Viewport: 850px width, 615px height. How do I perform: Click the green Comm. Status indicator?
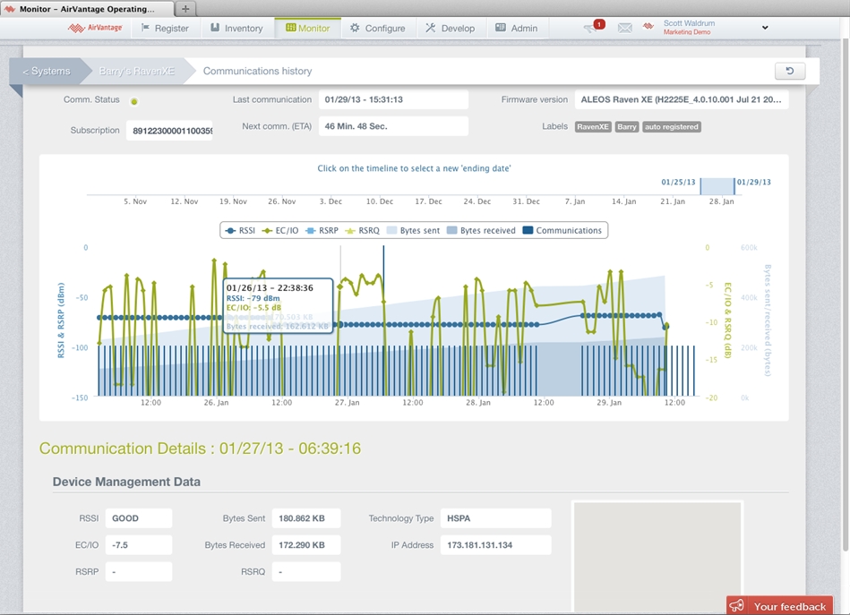[x=134, y=101]
